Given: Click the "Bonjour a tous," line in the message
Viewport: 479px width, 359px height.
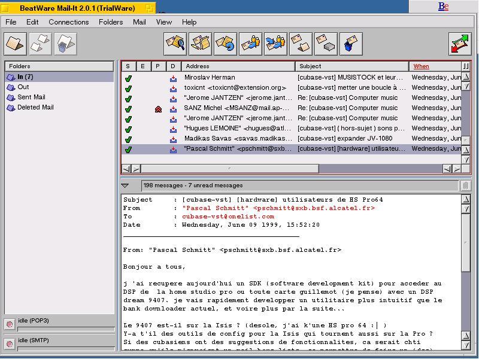Looking at the screenshot, I should tap(154, 267).
